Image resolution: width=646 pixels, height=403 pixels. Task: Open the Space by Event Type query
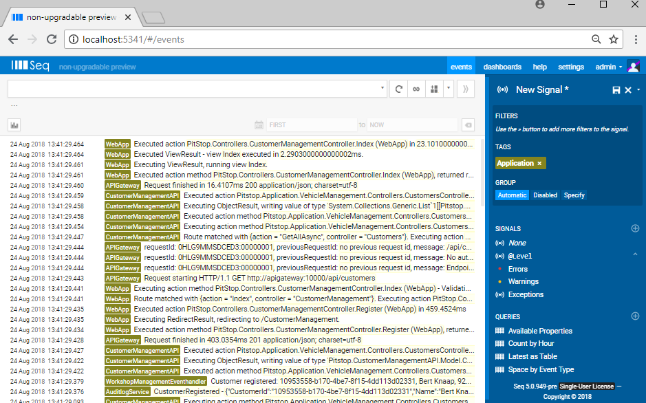point(541,370)
